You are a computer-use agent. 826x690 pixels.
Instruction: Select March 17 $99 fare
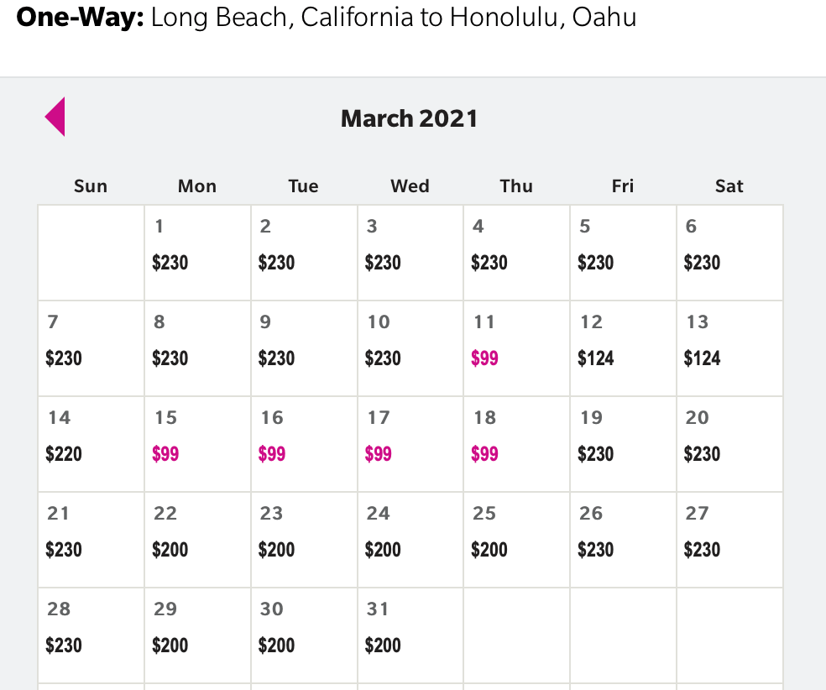click(x=410, y=444)
